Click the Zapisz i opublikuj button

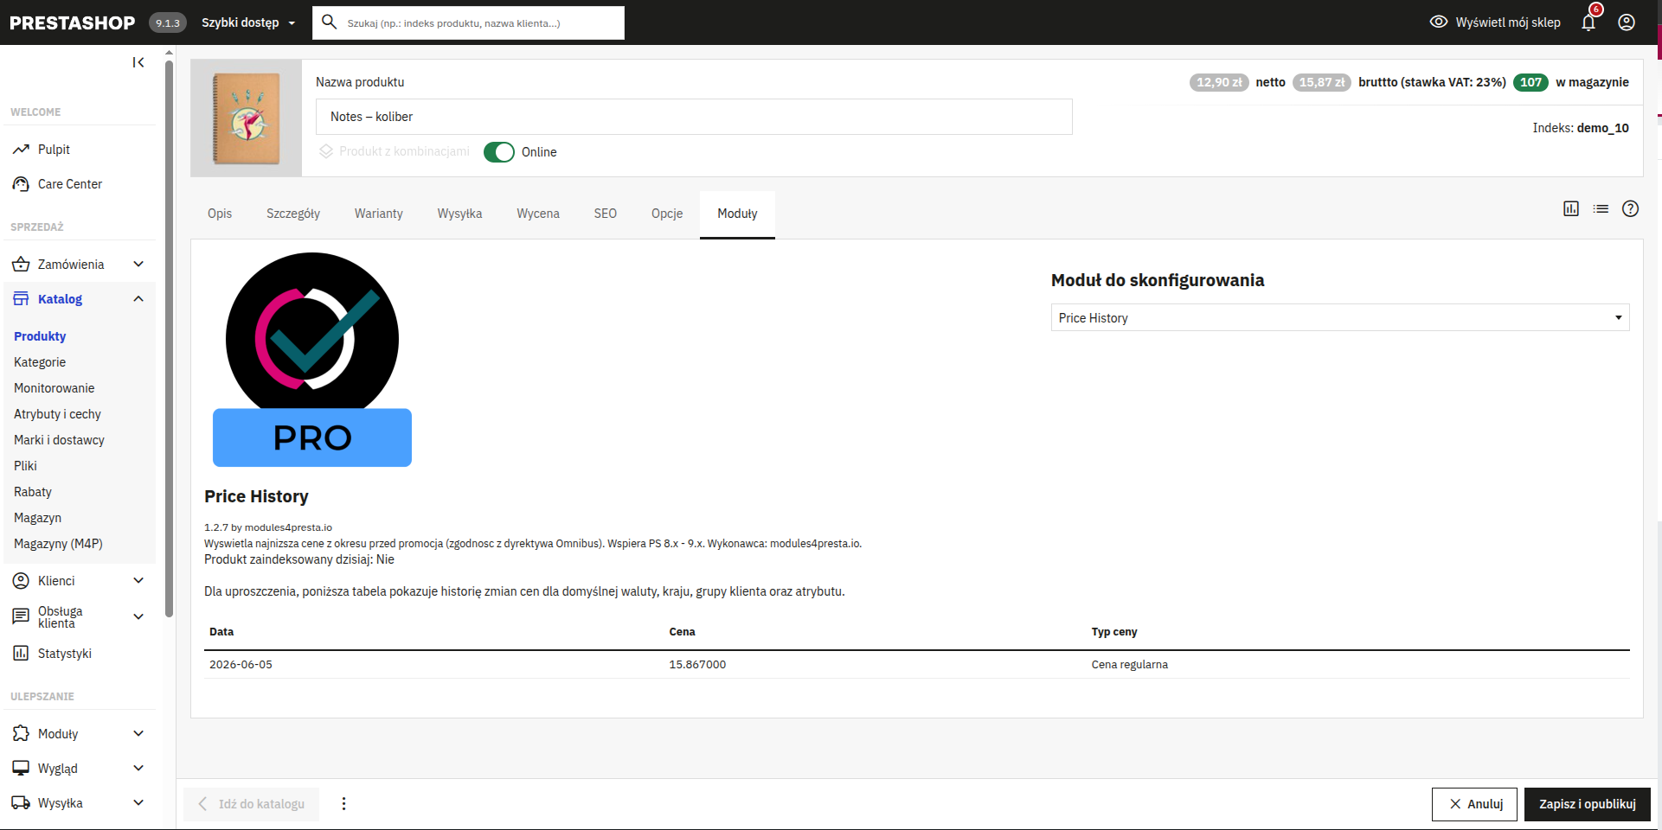[1588, 804]
